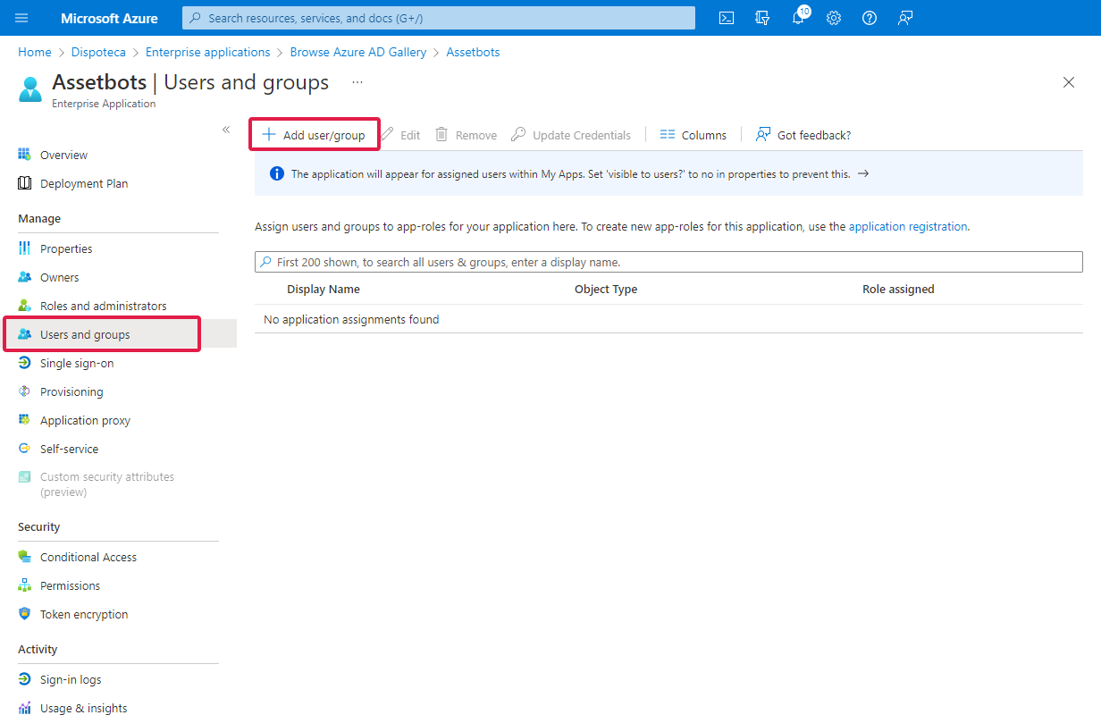The height and width of the screenshot is (715, 1101).
Task: Click the blue info icon in banner
Action: [x=277, y=173]
